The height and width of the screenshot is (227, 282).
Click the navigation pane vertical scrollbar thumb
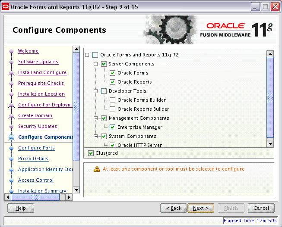[x=76, y=106]
